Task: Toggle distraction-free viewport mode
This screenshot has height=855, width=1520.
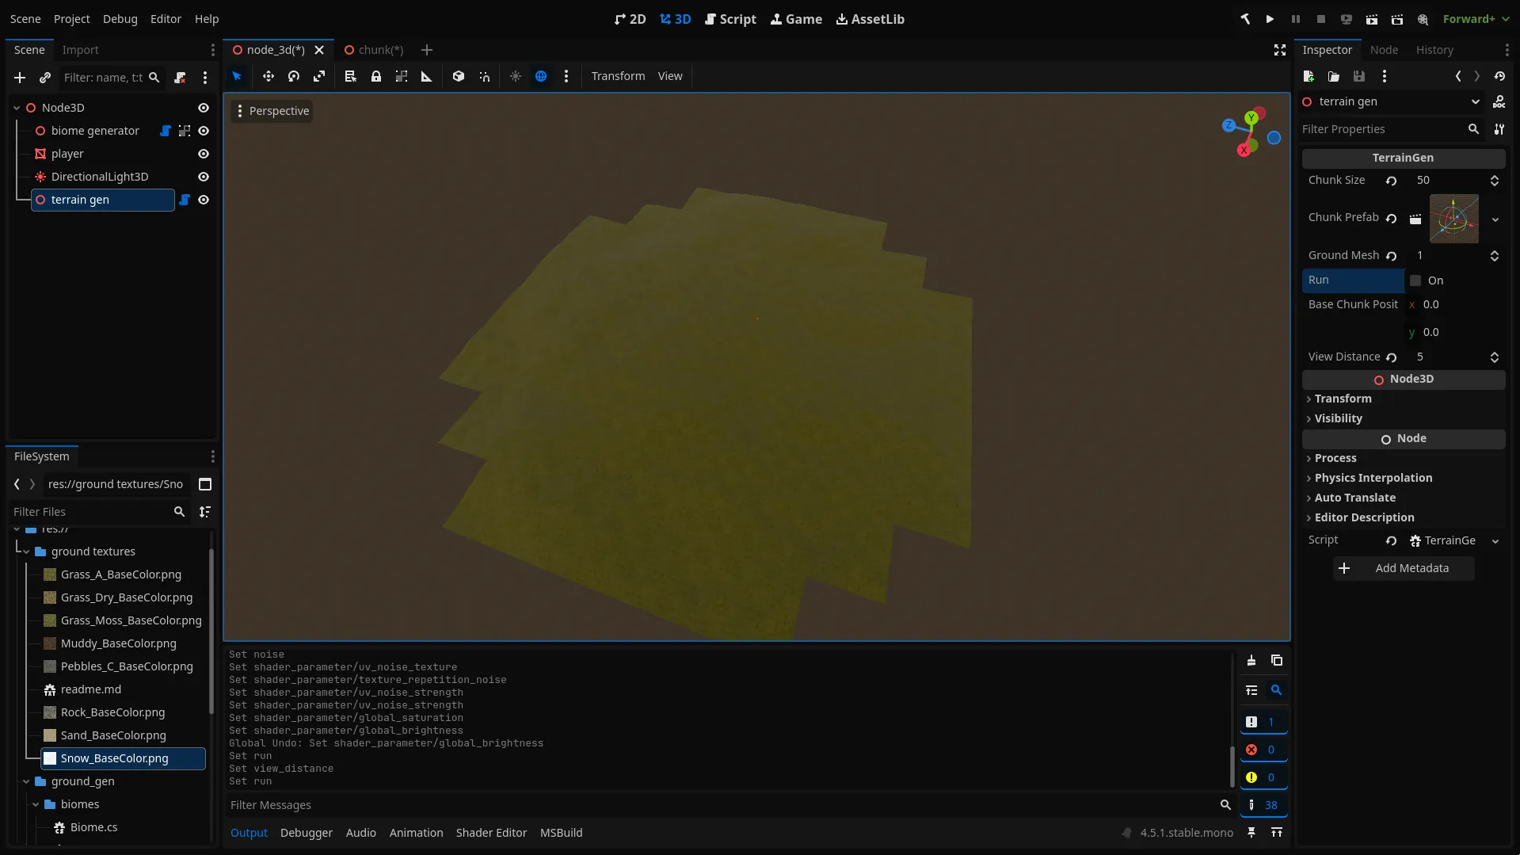Action: [1279, 50]
